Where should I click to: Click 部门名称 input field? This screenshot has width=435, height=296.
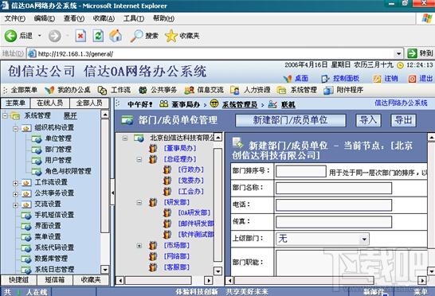point(334,189)
